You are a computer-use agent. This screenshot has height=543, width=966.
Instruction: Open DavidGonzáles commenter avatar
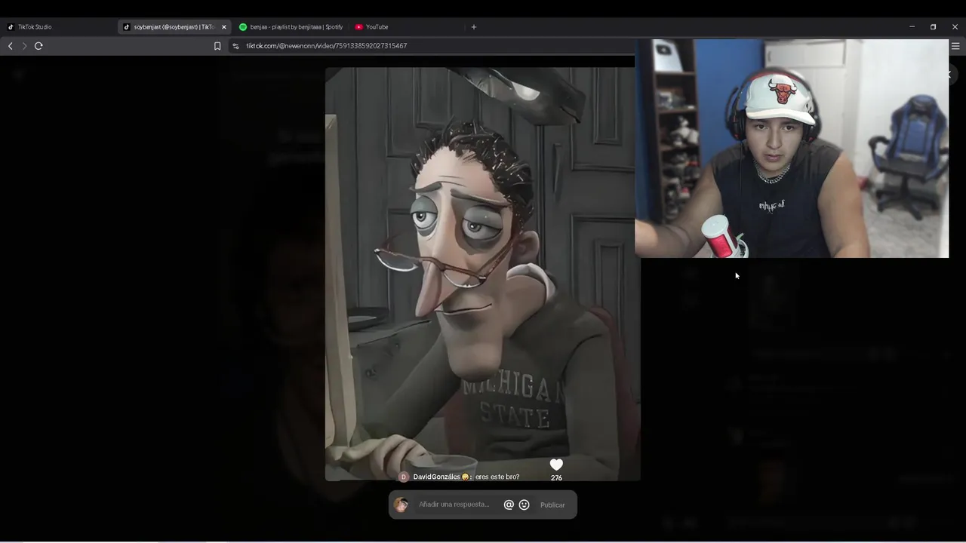[x=404, y=477]
